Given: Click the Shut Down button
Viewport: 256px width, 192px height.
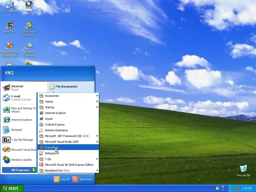Looking at the screenshot, I should tap(82, 179).
